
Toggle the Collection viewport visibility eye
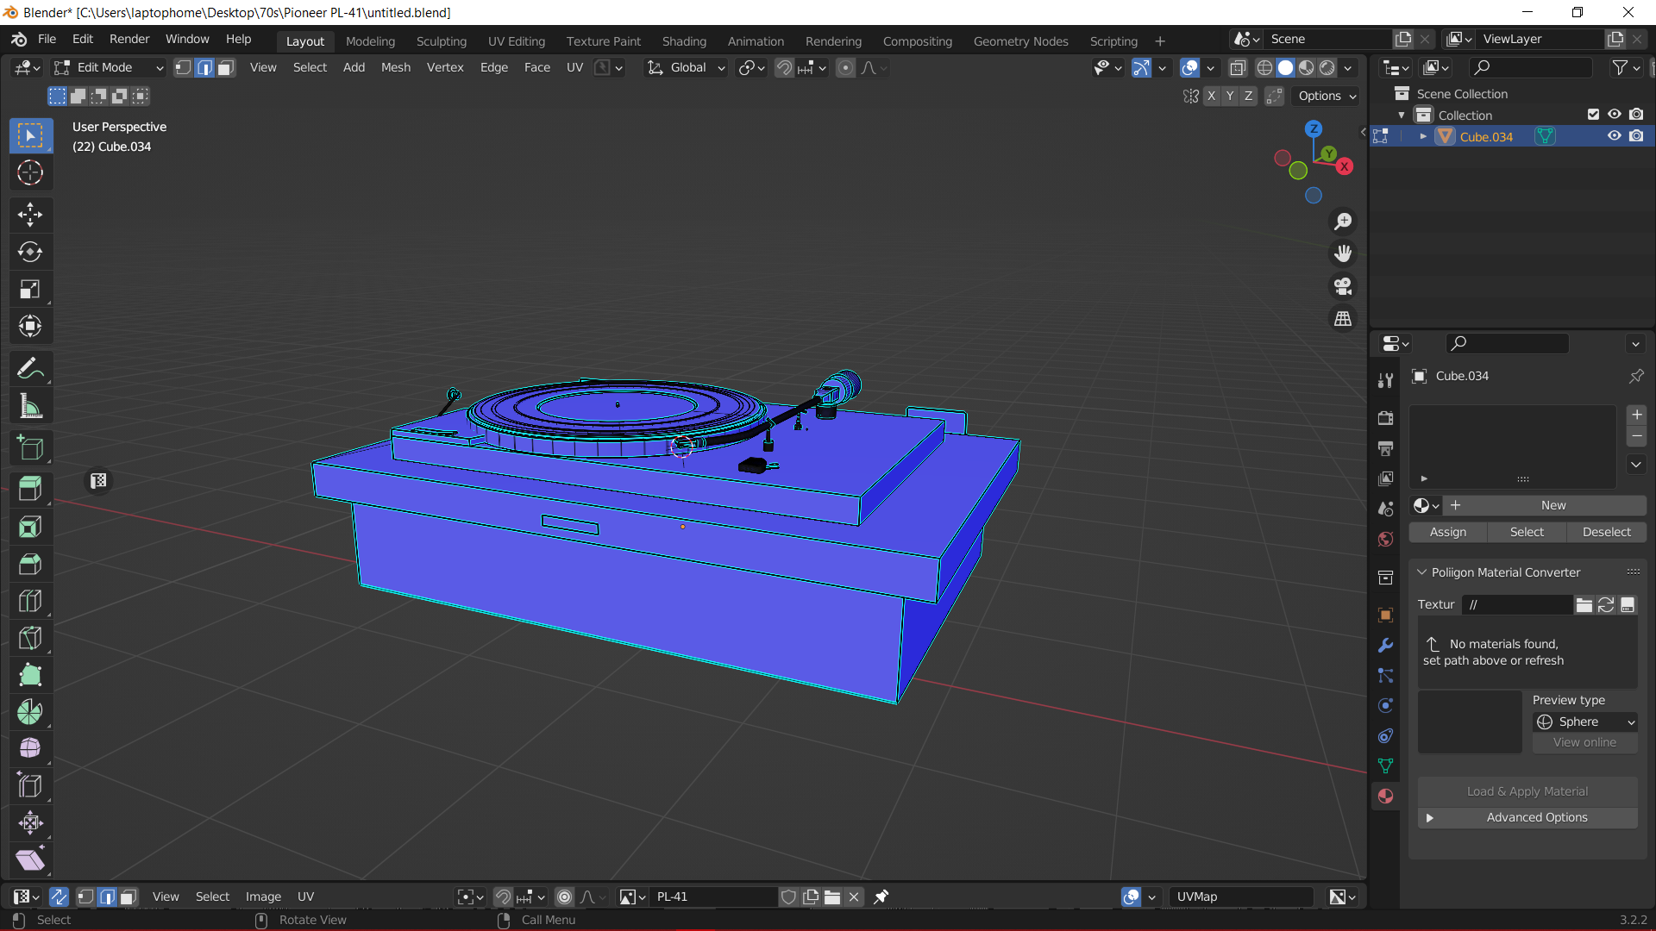click(1615, 115)
